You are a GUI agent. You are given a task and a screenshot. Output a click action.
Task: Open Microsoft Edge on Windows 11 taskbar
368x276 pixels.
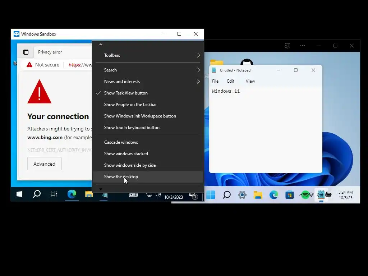(x=273, y=195)
